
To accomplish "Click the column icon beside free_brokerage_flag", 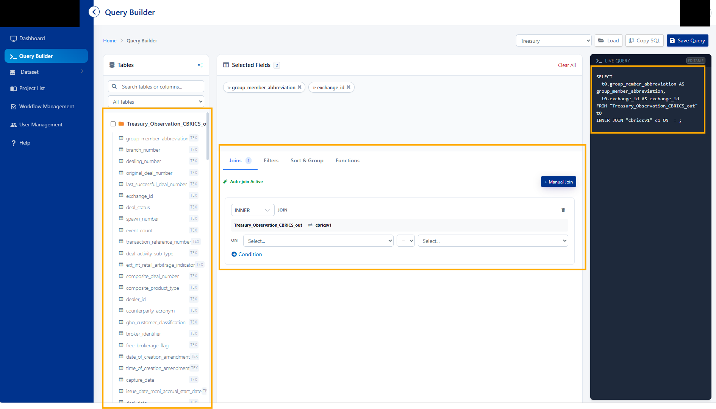I will coord(121,345).
